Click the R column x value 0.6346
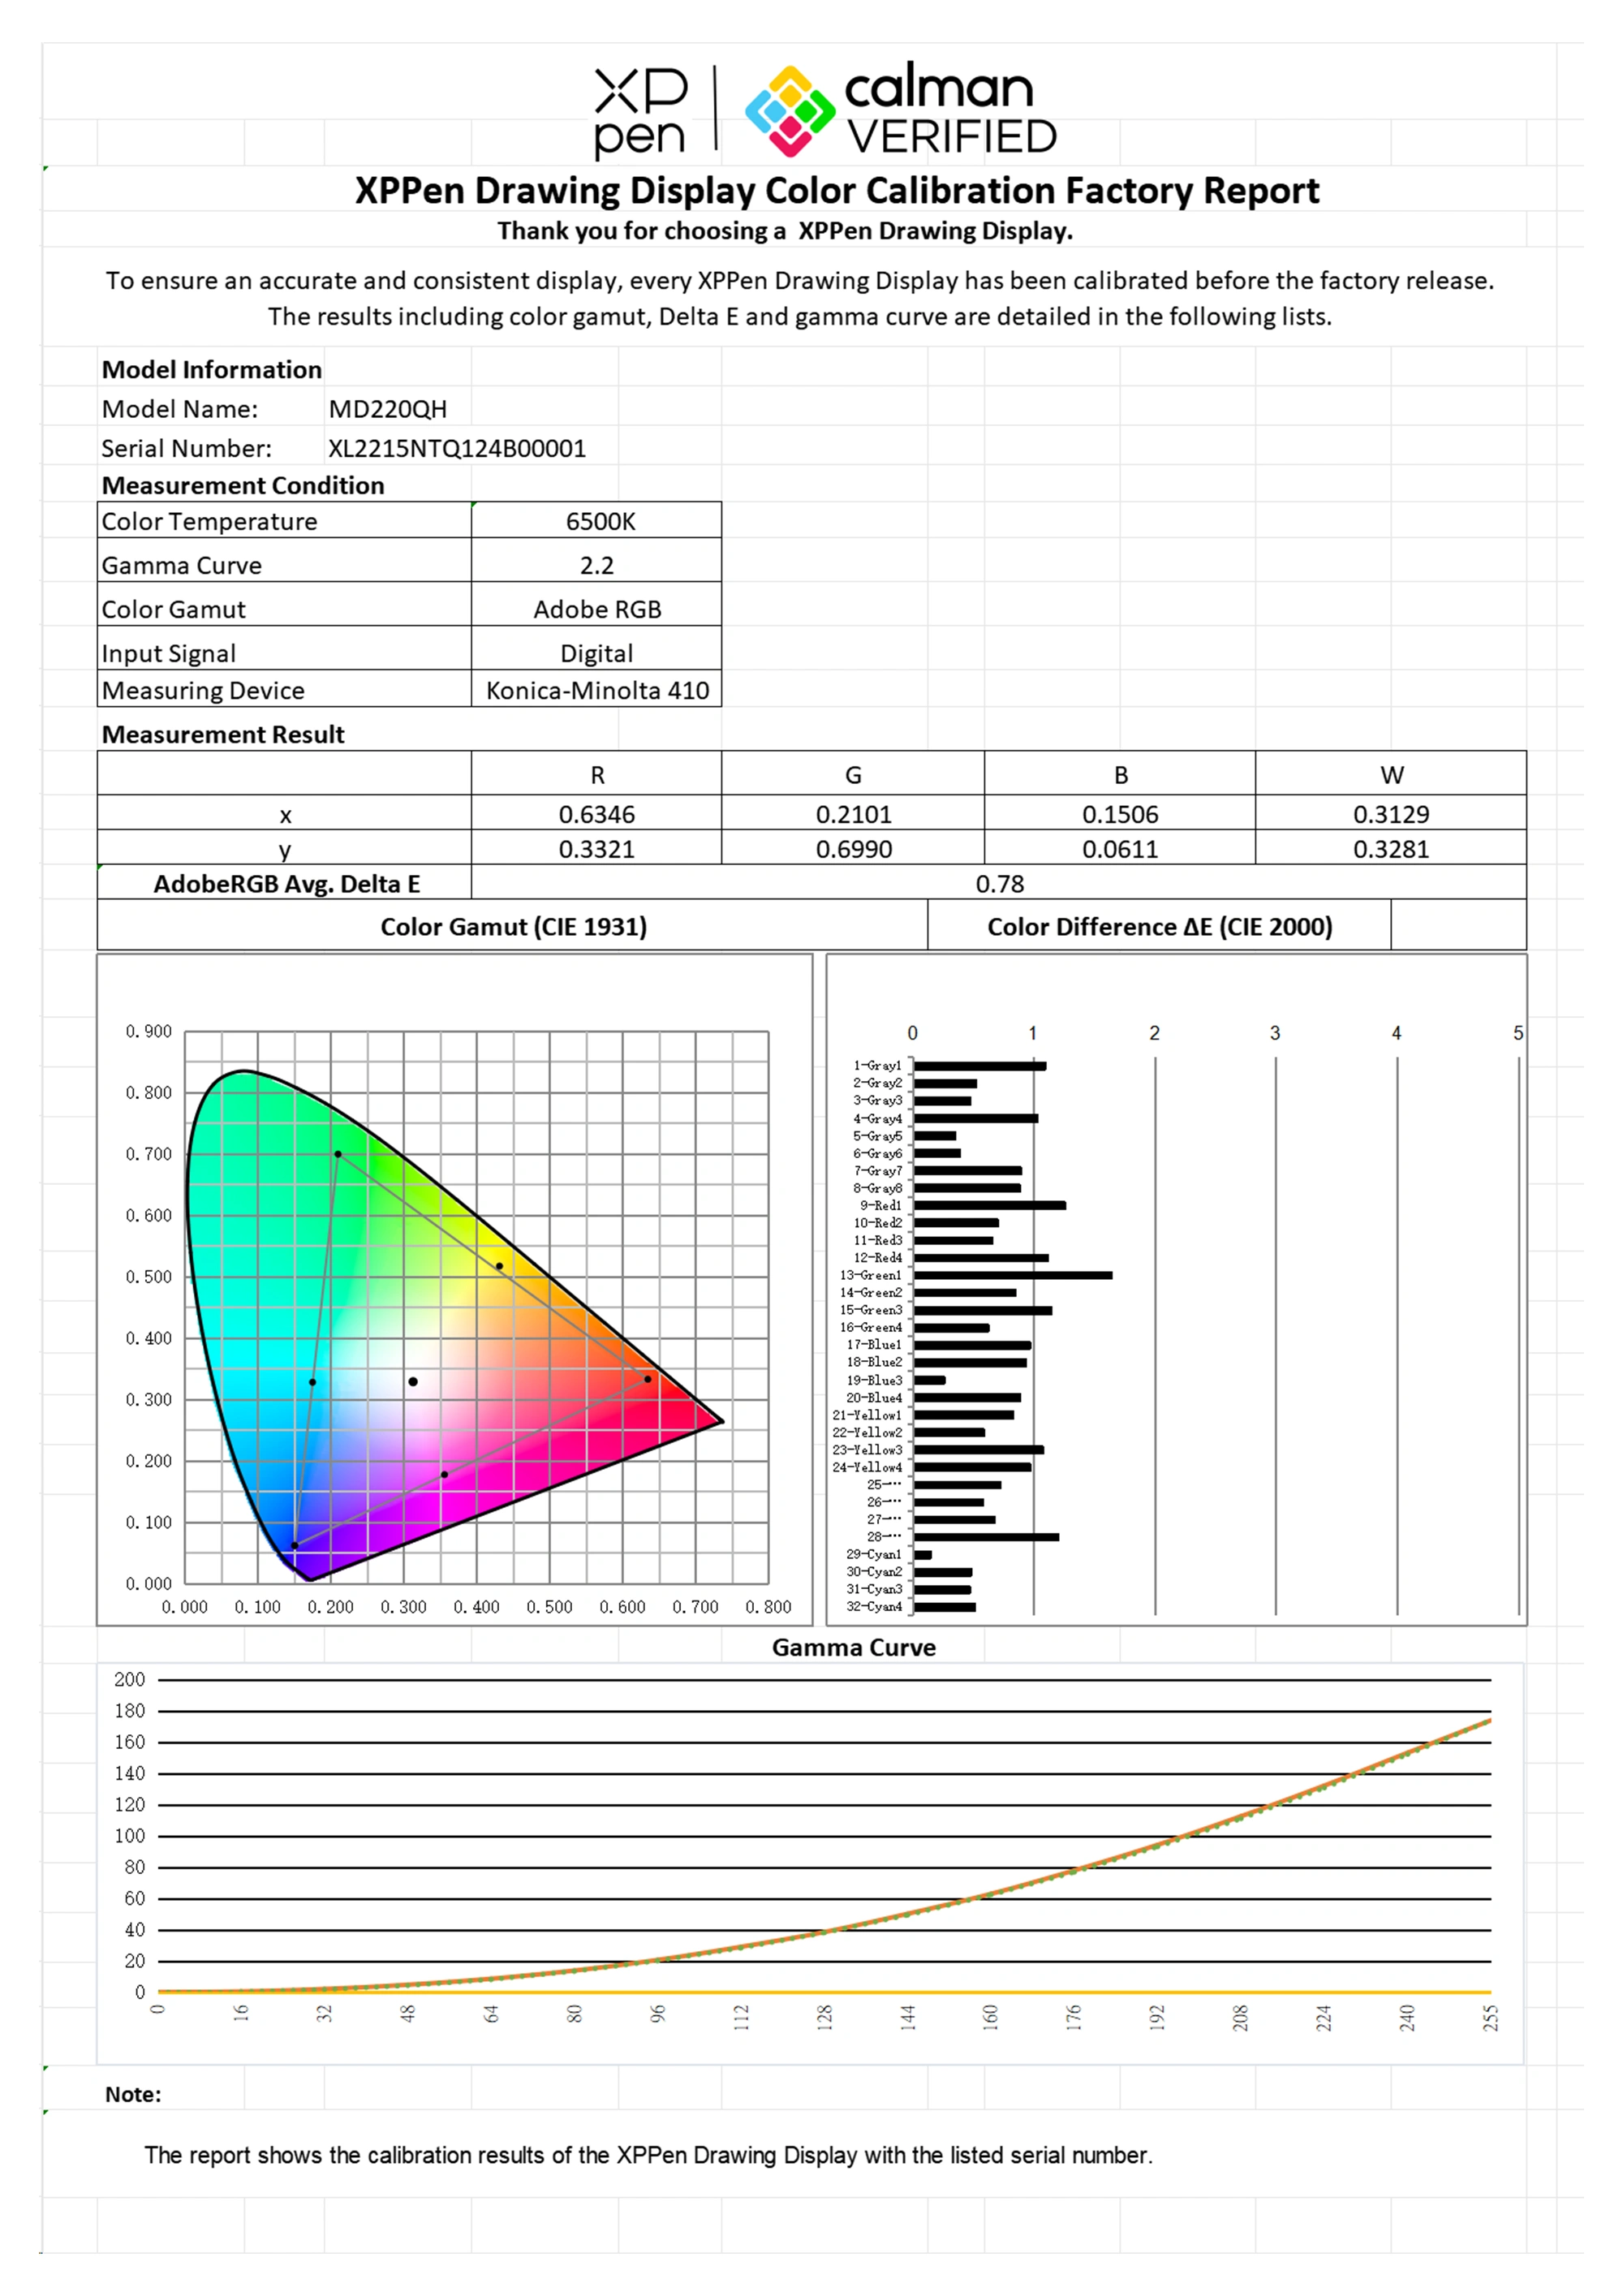 click(597, 814)
